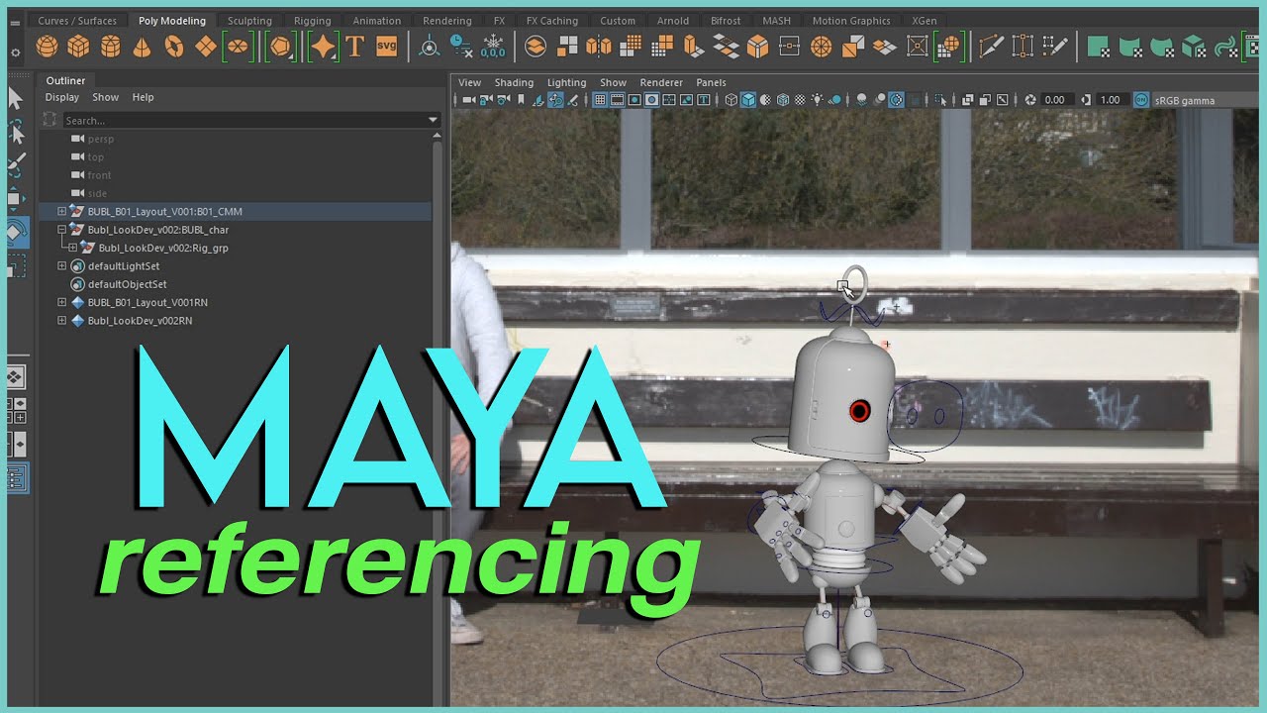Create a polygon cube from the shelf
The image size is (1267, 713).
(x=78, y=47)
